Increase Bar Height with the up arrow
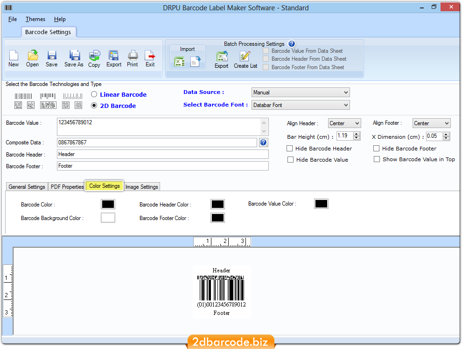This screenshot has width=462, height=349. pos(357,134)
